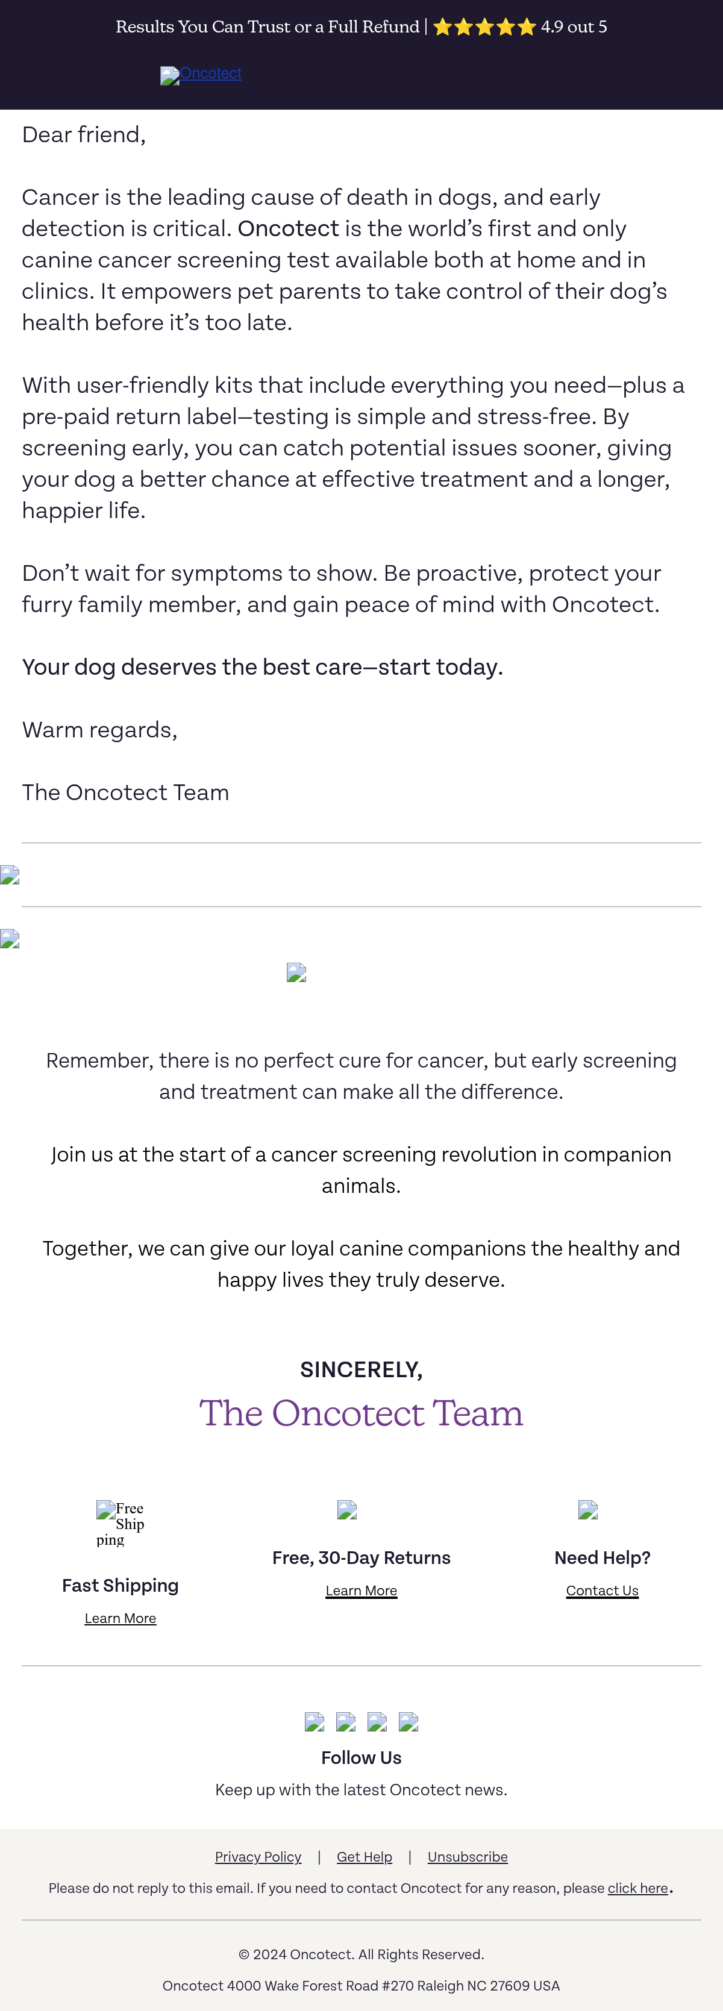
Task: Click the icon above Free, 30-Day Returns
Action: [346, 1510]
